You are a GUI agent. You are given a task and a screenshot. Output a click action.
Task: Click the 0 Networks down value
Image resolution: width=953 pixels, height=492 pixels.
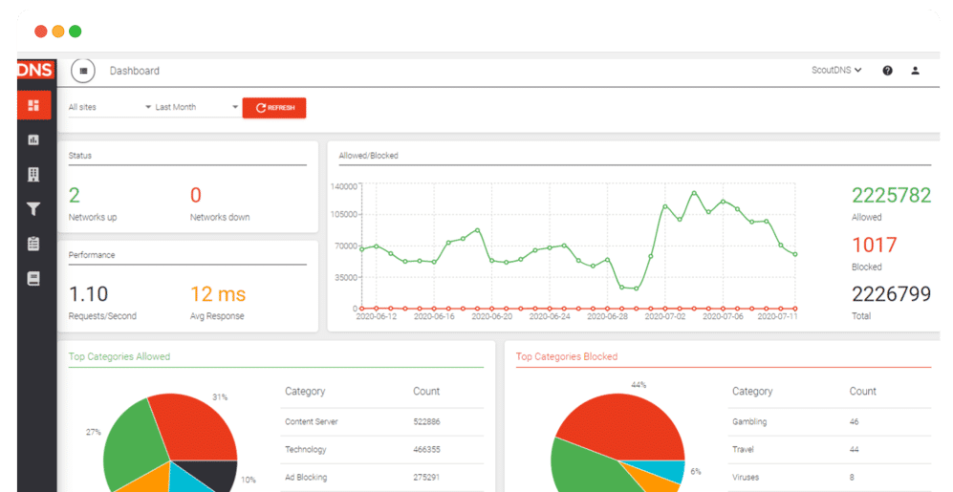click(196, 195)
